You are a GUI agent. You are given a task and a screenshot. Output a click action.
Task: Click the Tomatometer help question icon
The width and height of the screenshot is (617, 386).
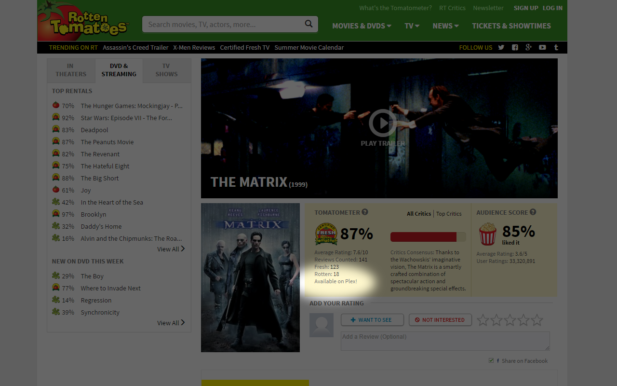[x=365, y=212]
